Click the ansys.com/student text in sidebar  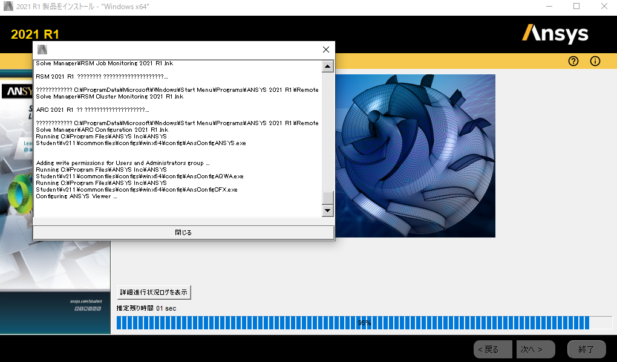click(86, 302)
